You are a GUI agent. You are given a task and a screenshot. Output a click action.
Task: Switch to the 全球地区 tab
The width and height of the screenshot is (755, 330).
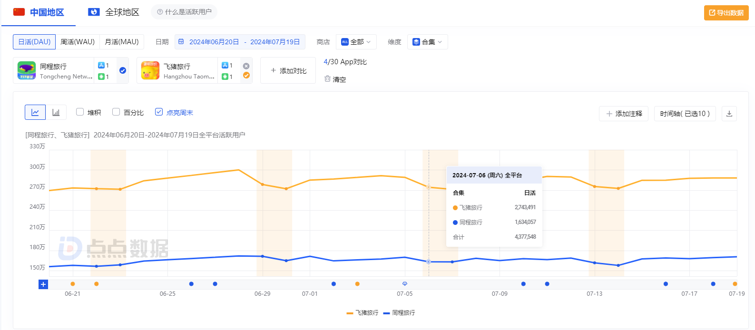pos(114,12)
